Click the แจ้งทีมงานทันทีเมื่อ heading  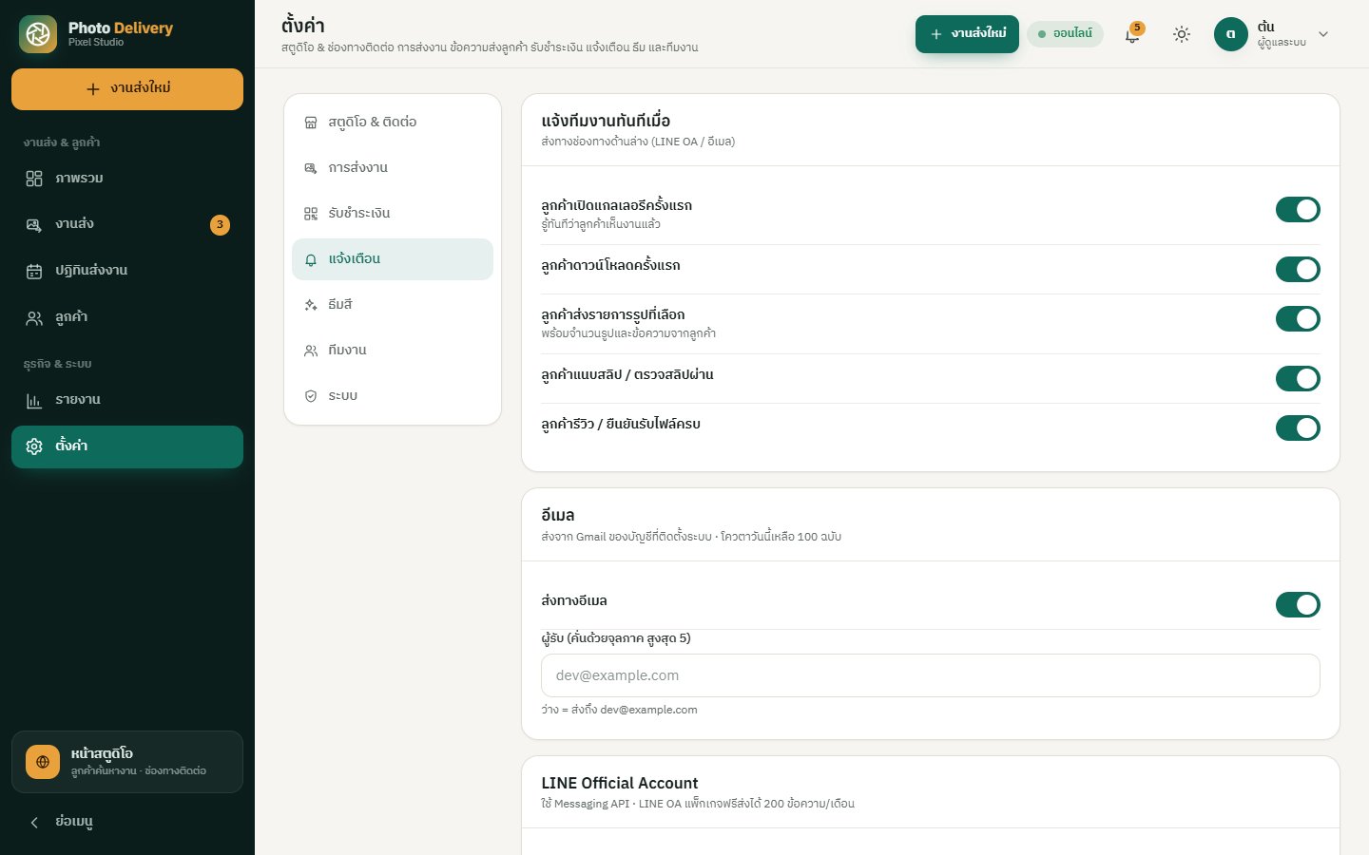pos(606,122)
